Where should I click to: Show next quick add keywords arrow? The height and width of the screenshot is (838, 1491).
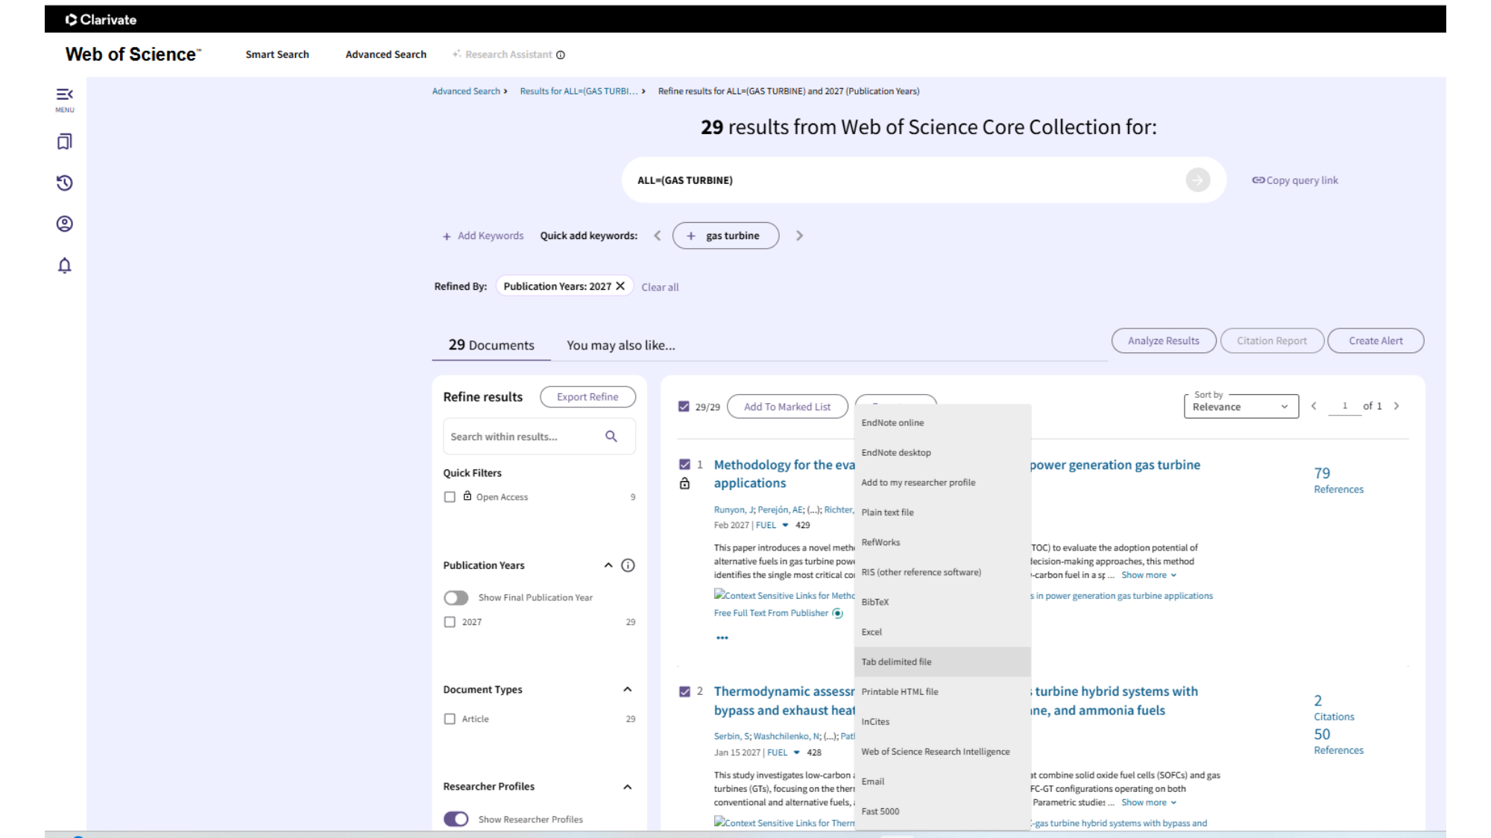(x=799, y=235)
